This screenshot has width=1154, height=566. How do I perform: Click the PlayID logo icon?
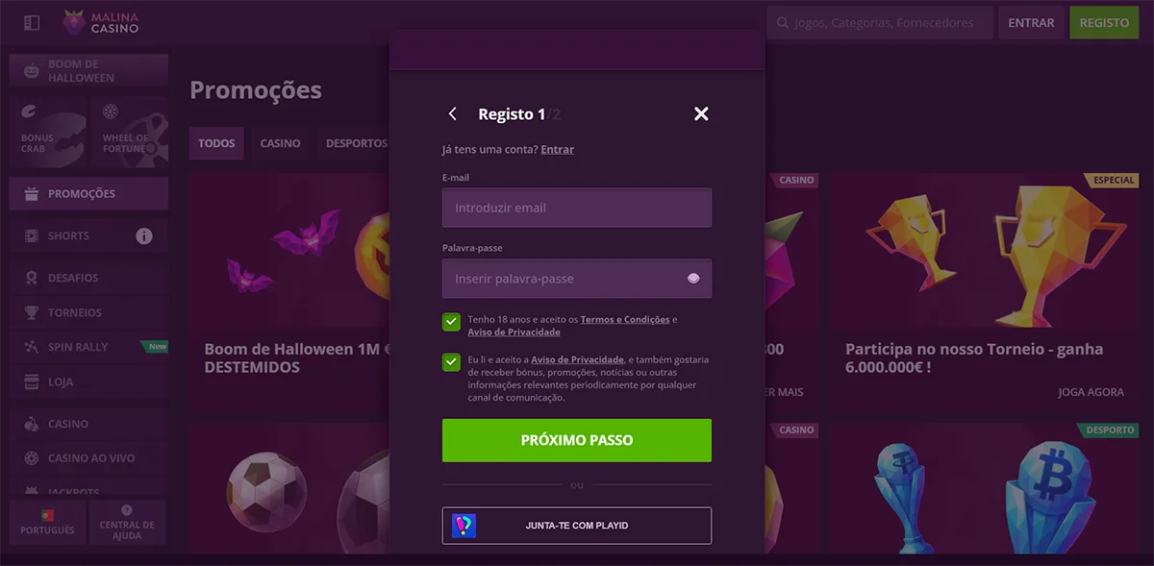point(464,526)
